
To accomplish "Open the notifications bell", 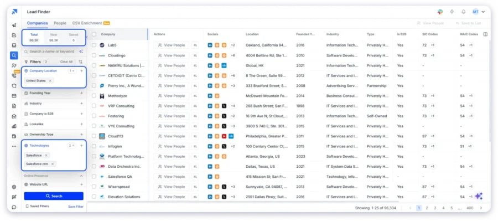I will (x=463, y=12).
